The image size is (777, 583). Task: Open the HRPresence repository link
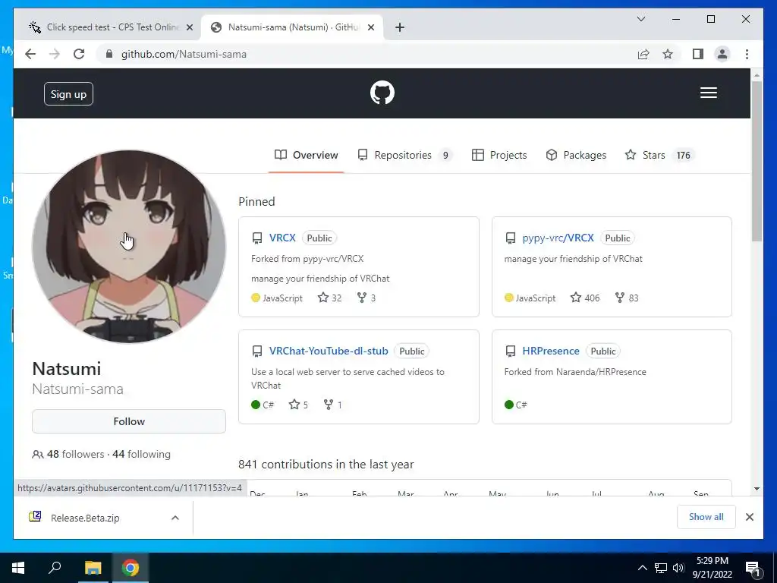pyautogui.click(x=551, y=351)
